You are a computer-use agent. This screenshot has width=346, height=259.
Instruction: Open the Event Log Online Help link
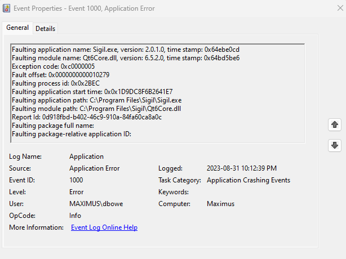click(104, 227)
